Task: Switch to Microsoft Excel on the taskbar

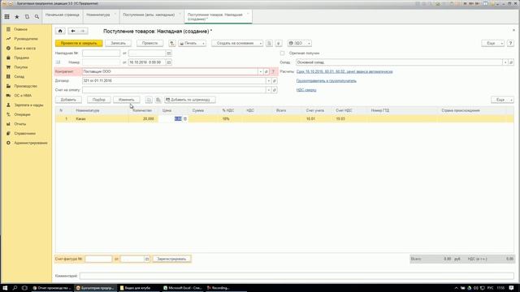Action: tap(183, 288)
